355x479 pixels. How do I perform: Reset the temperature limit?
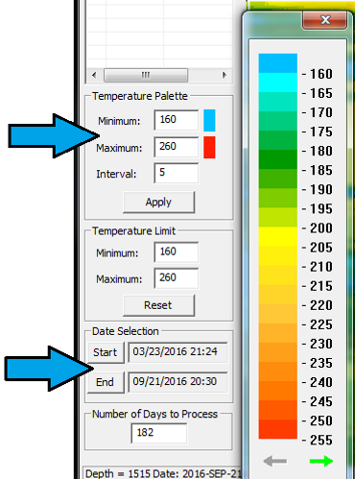pyautogui.click(x=158, y=305)
